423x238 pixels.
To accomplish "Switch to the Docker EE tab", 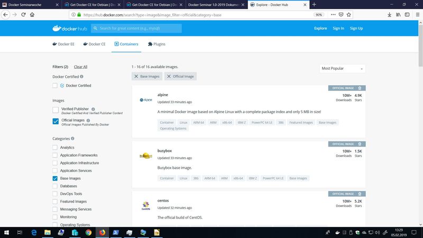I will pos(63,44).
